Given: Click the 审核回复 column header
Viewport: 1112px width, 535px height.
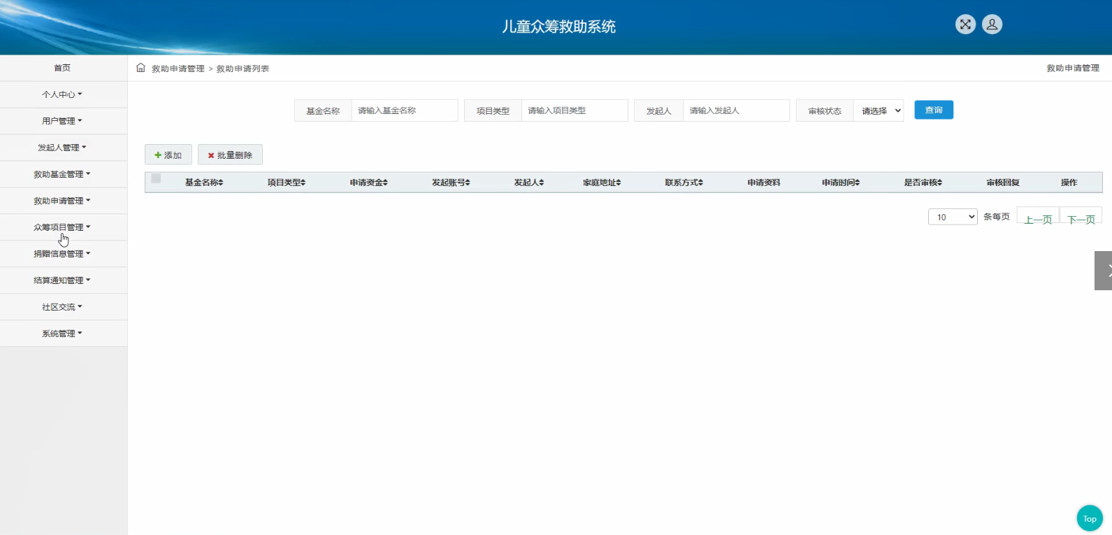Looking at the screenshot, I should (x=1003, y=183).
